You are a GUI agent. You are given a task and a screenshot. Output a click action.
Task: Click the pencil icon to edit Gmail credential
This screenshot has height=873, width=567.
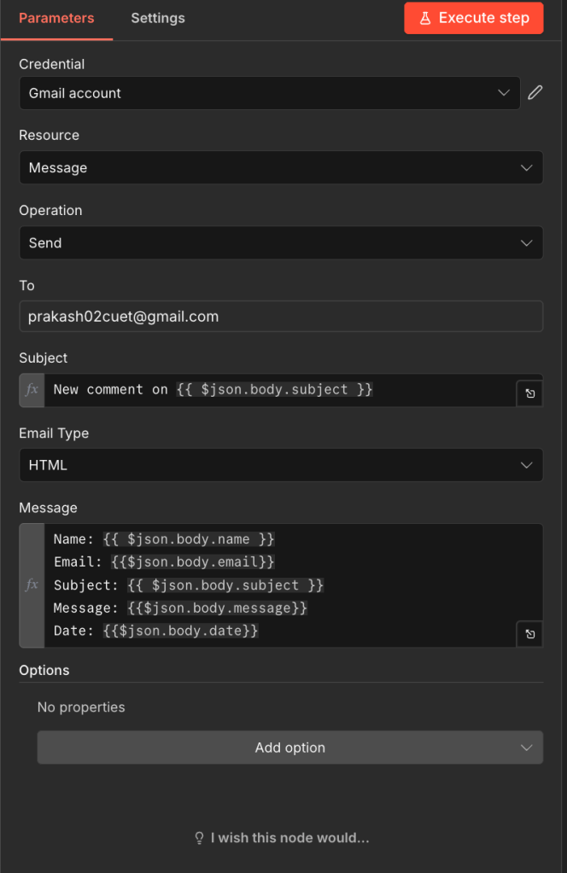(x=535, y=92)
